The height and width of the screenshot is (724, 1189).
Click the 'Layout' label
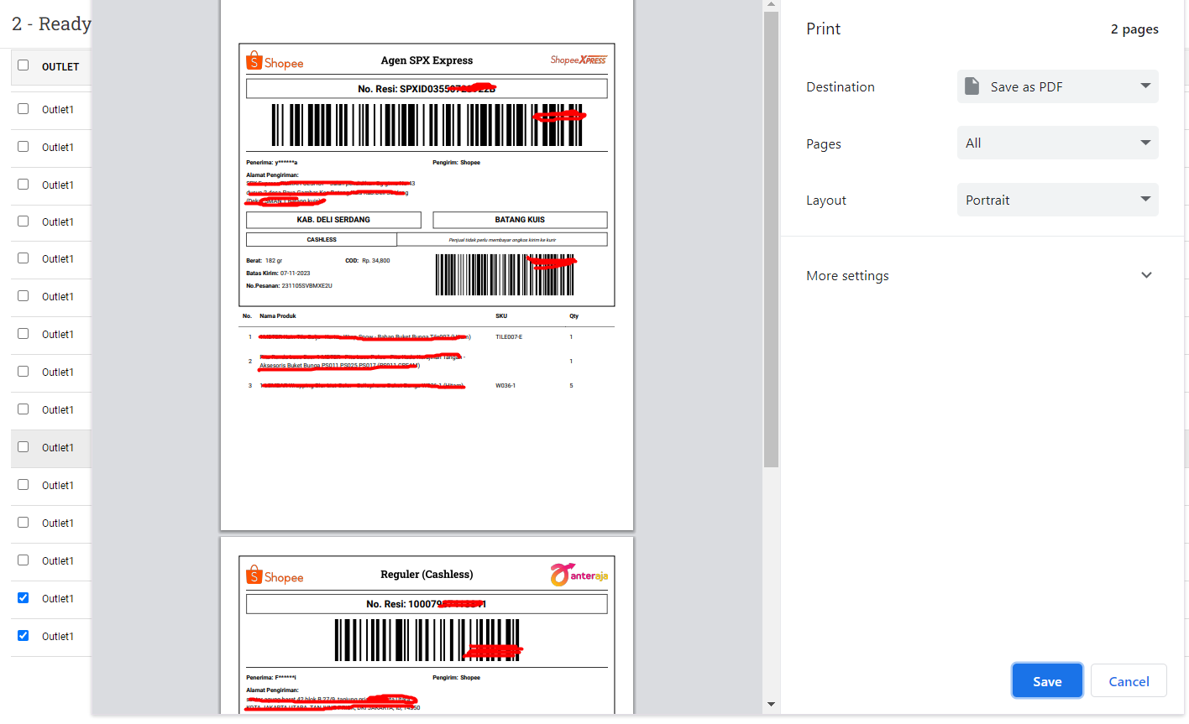[x=826, y=201]
